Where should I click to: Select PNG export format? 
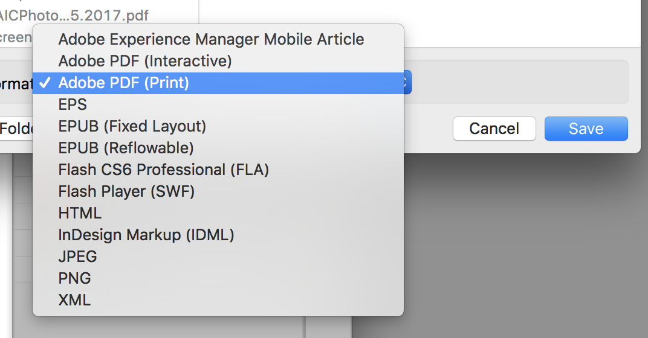coord(218,278)
